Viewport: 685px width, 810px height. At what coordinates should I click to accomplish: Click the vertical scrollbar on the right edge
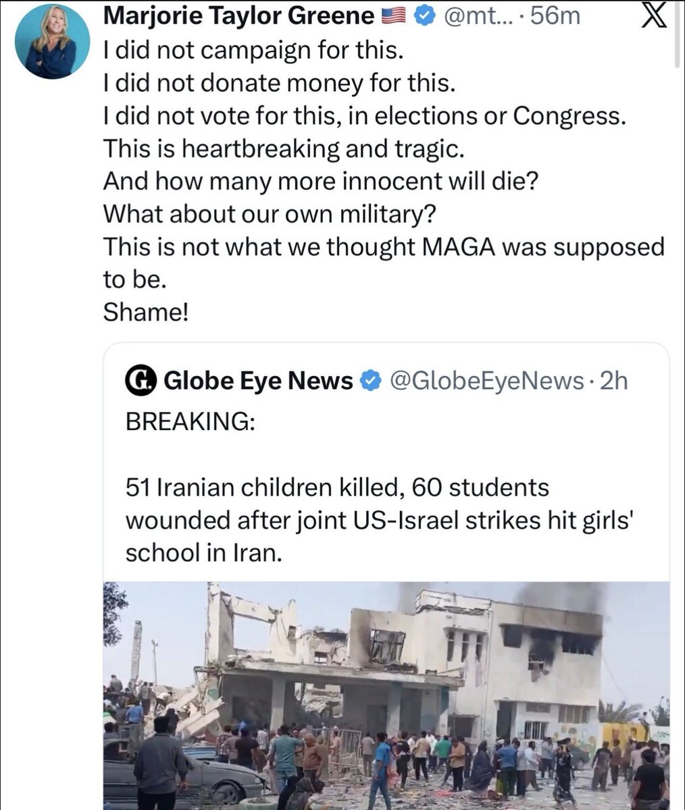[676, 34]
